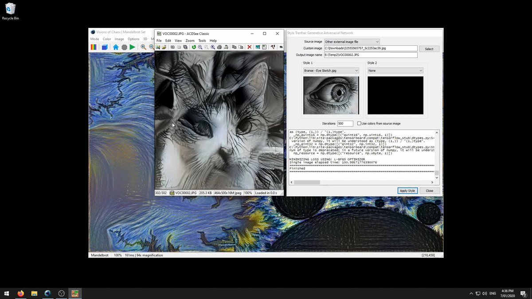The height and width of the screenshot is (299, 532).
Task: Click the printer icon in ACDSee
Action: coord(219,47)
